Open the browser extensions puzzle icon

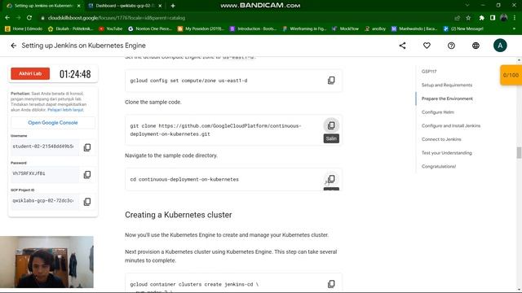pyautogui.click(x=481, y=18)
